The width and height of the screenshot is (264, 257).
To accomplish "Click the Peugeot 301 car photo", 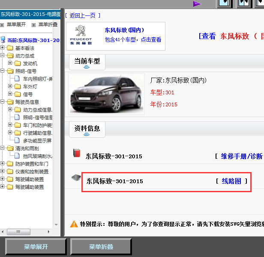I will [107, 94].
